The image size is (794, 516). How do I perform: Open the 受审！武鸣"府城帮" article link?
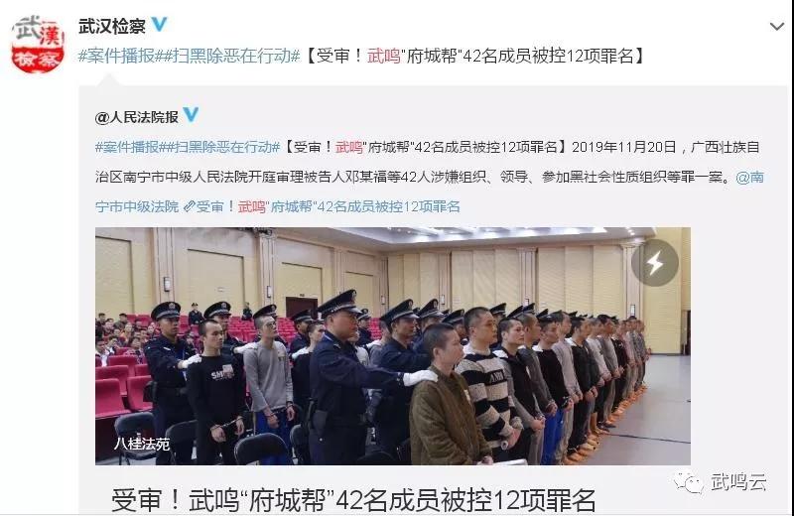[328, 206]
